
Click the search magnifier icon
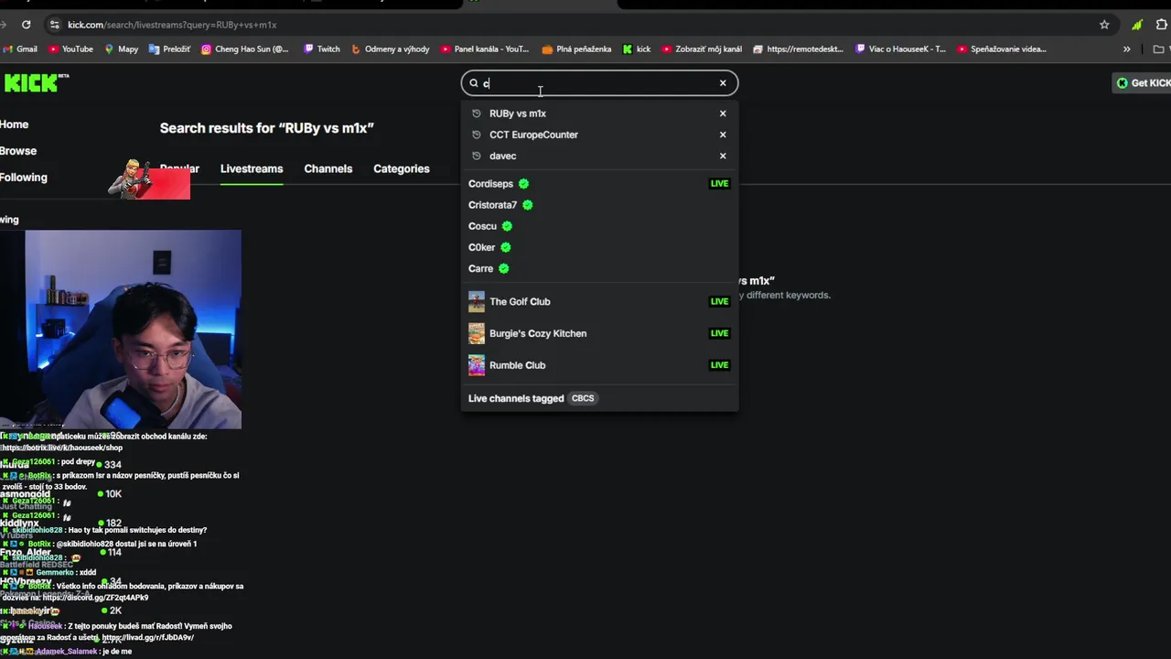pos(474,83)
